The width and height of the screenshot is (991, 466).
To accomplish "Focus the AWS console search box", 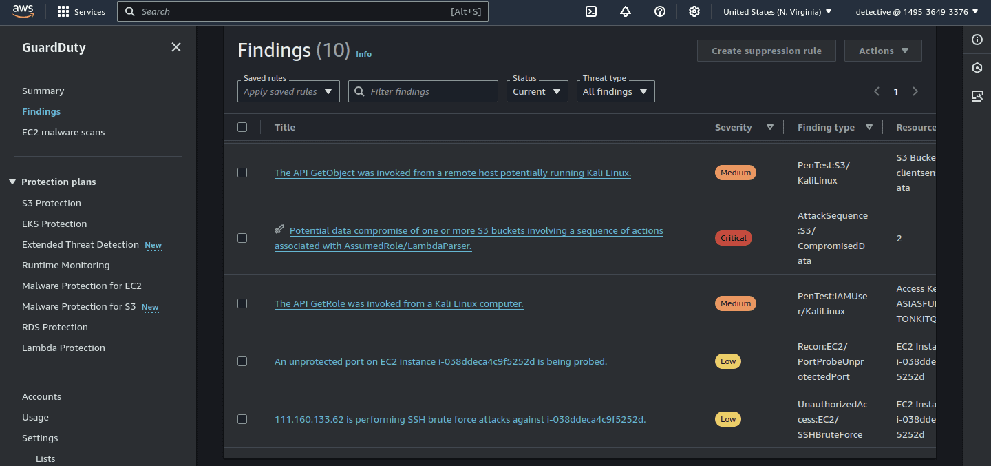I will [302, 12].
